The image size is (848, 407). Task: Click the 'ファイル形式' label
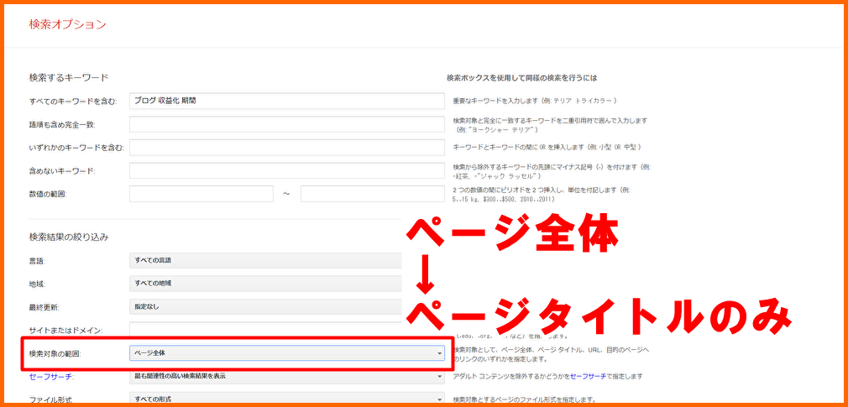pos(50,400)
